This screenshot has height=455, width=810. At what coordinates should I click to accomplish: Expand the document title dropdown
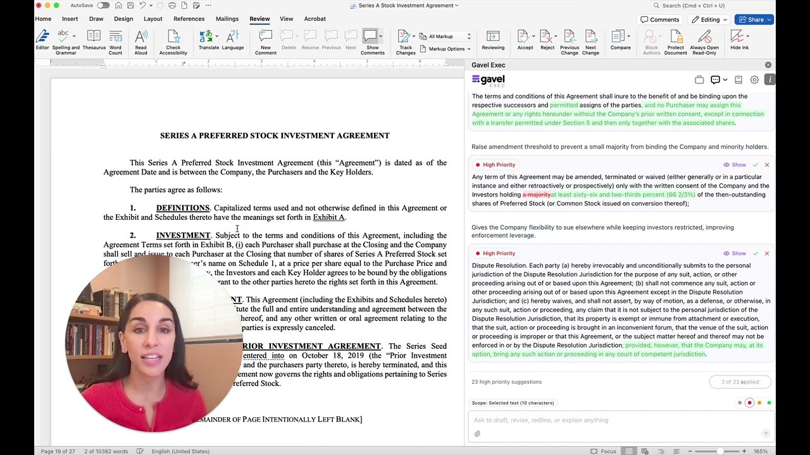coord(457,5)
